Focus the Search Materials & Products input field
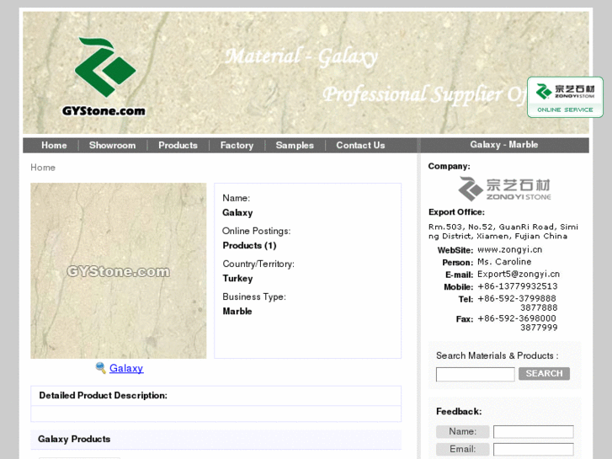The image size is (612, 459). [x=475, y=374]
